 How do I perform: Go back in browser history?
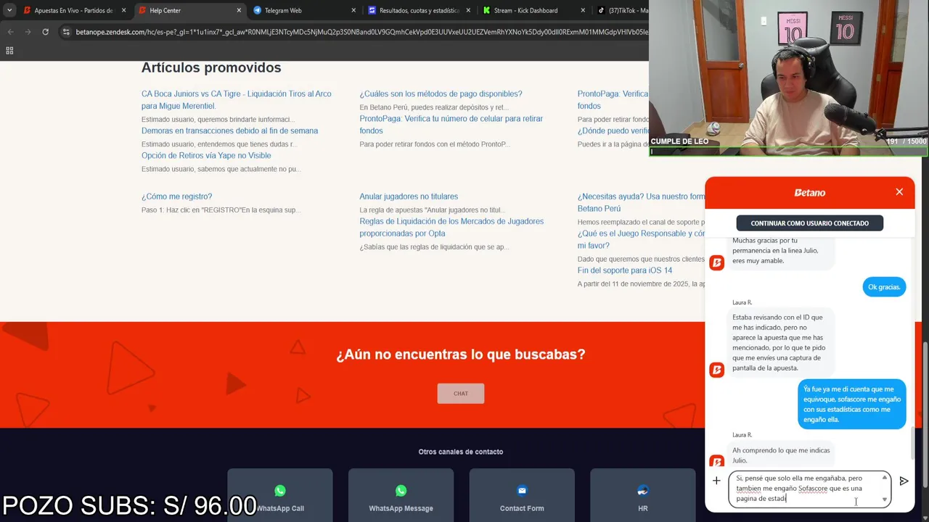(x=10, y=32)
